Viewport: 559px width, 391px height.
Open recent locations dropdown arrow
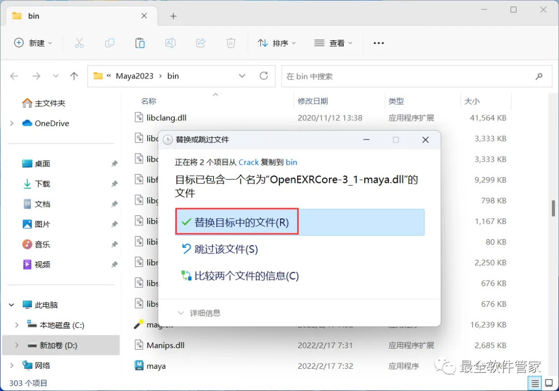(x=55, y=76)
